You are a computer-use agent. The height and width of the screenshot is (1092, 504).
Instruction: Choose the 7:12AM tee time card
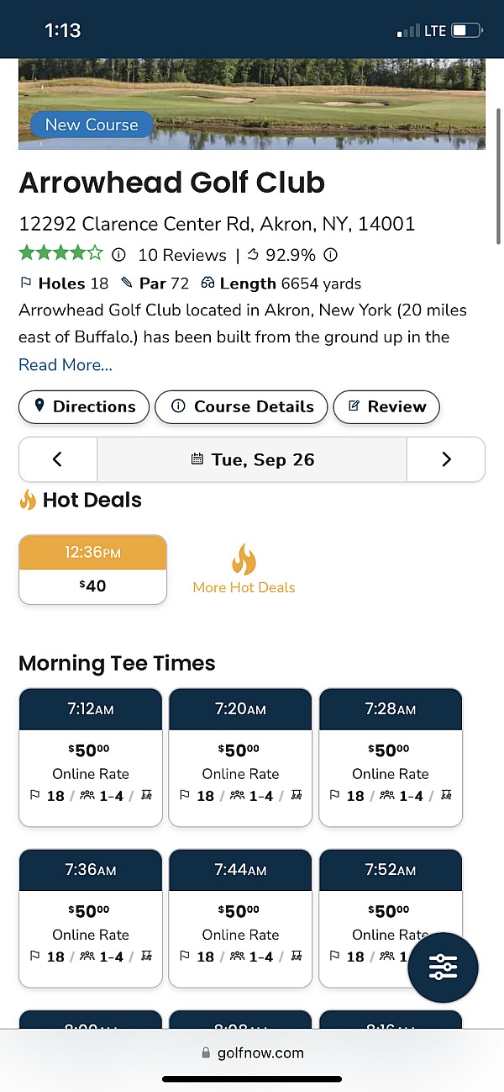pyautogui.click(x=91, y=757)
